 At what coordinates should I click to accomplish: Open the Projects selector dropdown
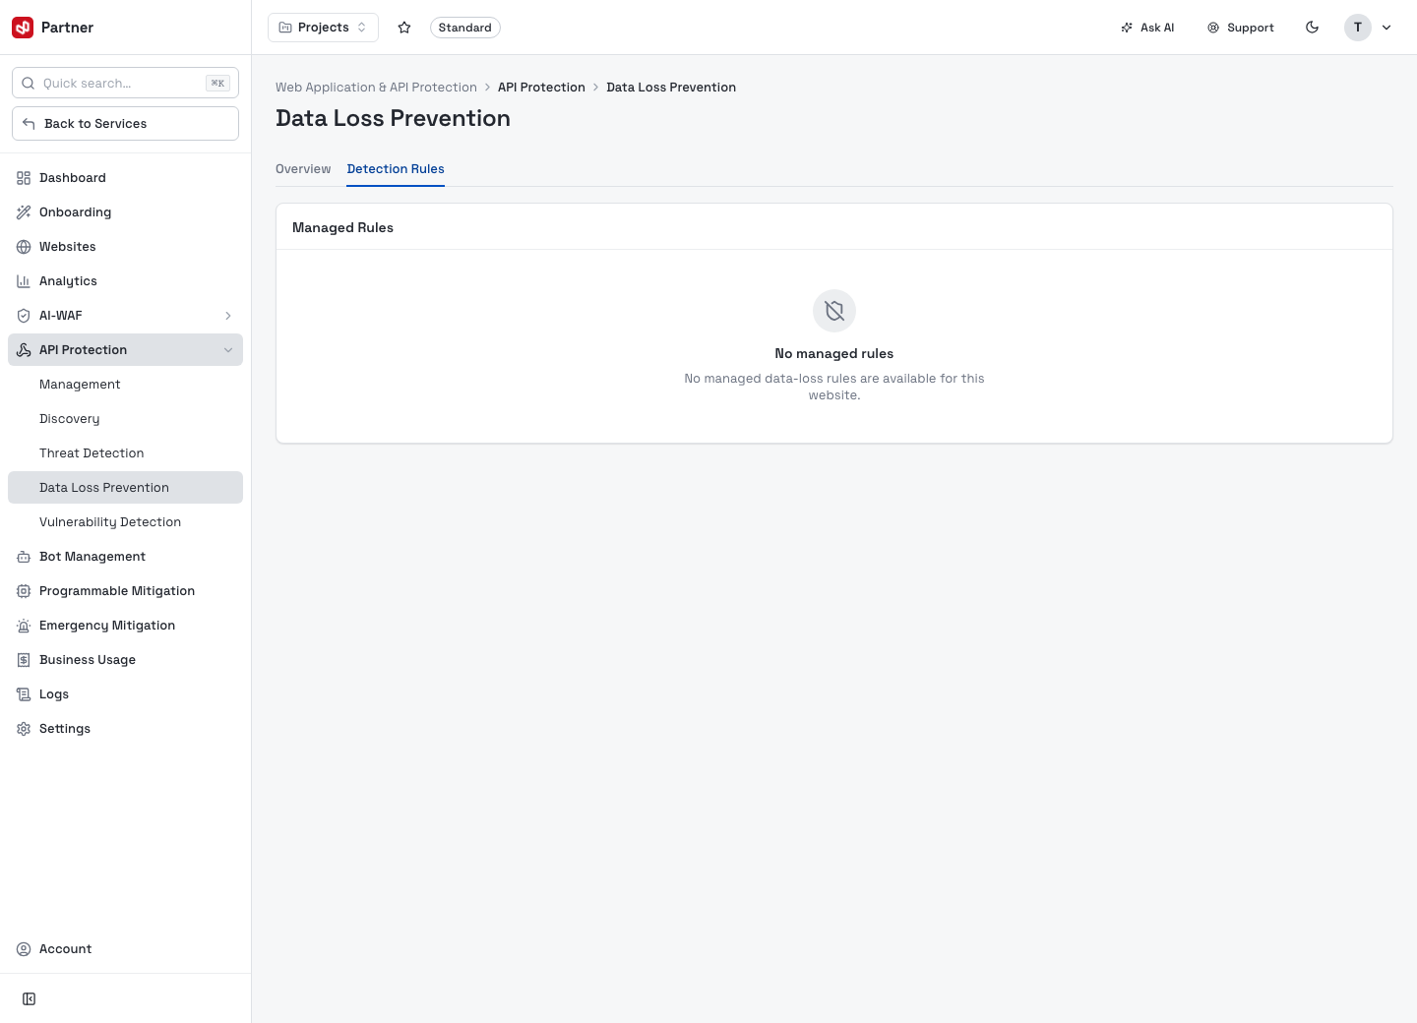(x=323, y=28)
